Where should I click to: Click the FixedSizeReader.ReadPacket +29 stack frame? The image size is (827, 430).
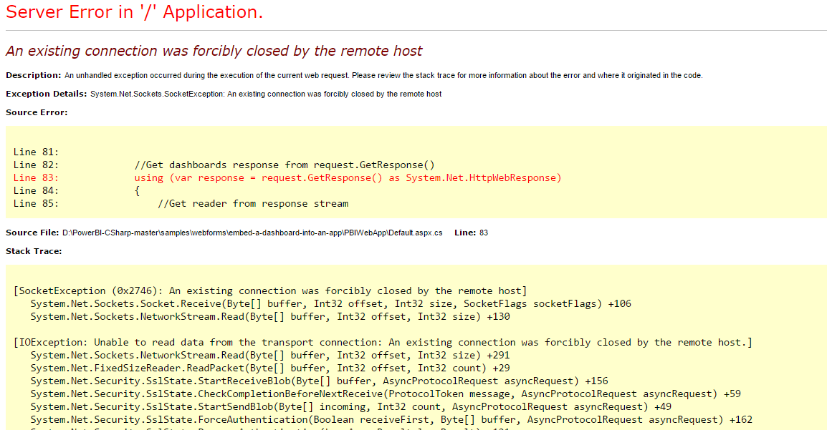coord(270,368)
